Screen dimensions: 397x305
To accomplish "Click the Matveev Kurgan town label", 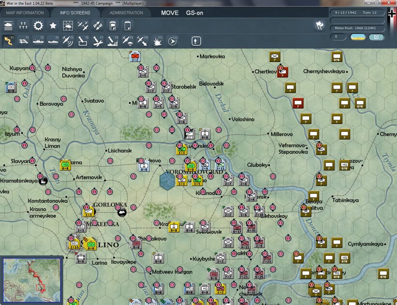I will [x=172, y=272].
